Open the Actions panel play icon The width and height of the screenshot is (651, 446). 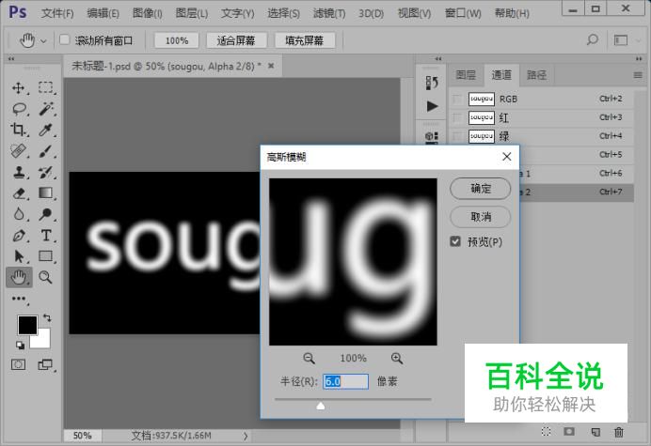pos(432,106)
